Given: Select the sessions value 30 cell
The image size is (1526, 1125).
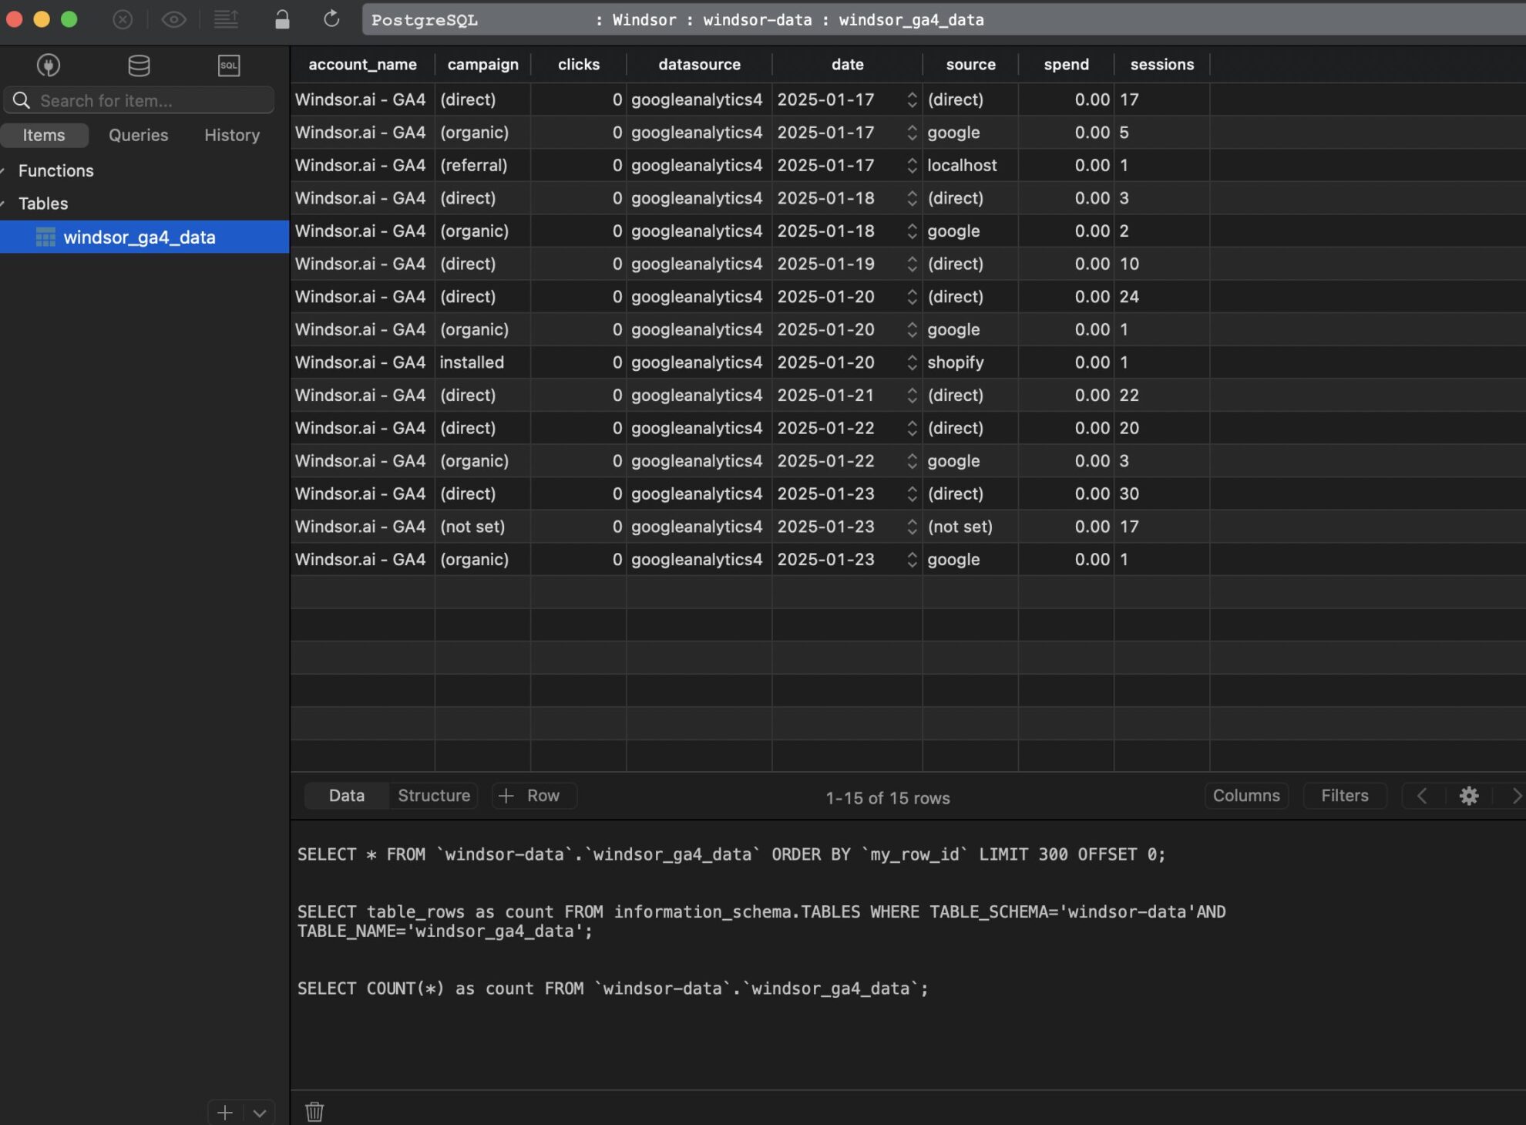Looking at the screenshot, I should click(1161, 493).
